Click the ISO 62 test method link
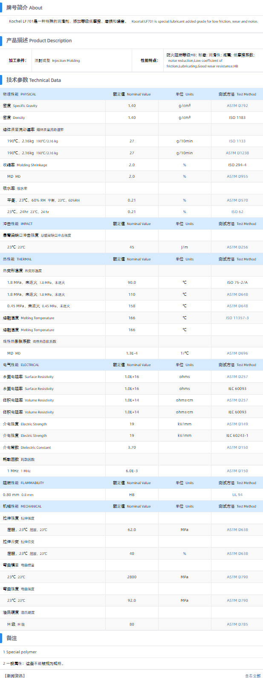 click(x=237, y=212)
